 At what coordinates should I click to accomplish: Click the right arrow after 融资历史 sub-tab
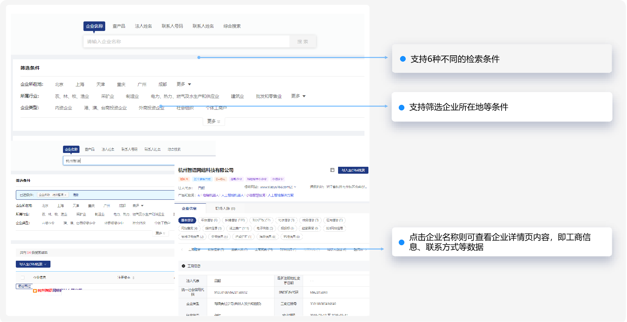coord(366,249)
